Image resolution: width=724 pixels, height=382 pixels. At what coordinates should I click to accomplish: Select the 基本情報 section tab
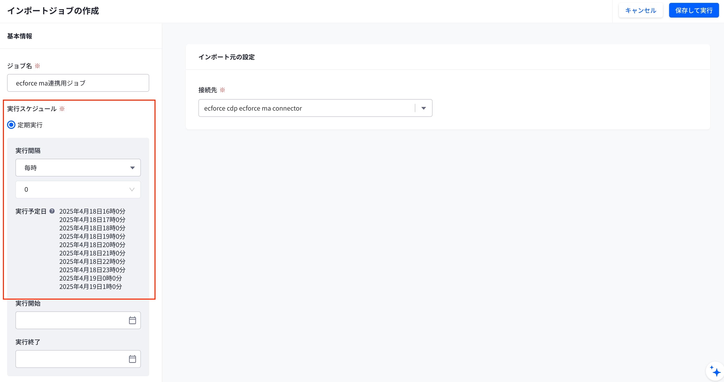(x=20, y=36)
